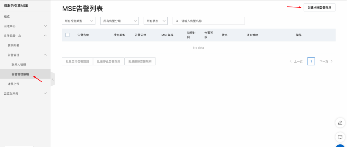Click the 创建MSE告警规则 button
Screen dimensions: 347x147
(319, 7)
